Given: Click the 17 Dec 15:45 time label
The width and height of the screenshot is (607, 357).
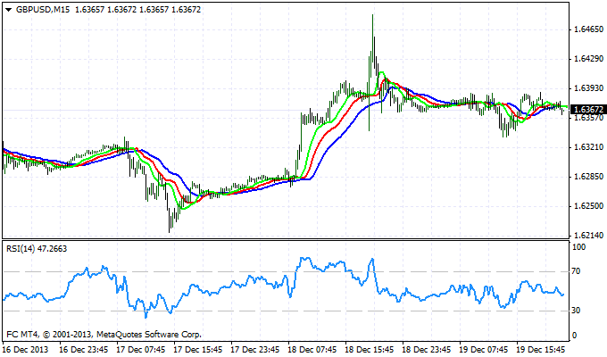Looking at the screenshot, I should (198, 350).
